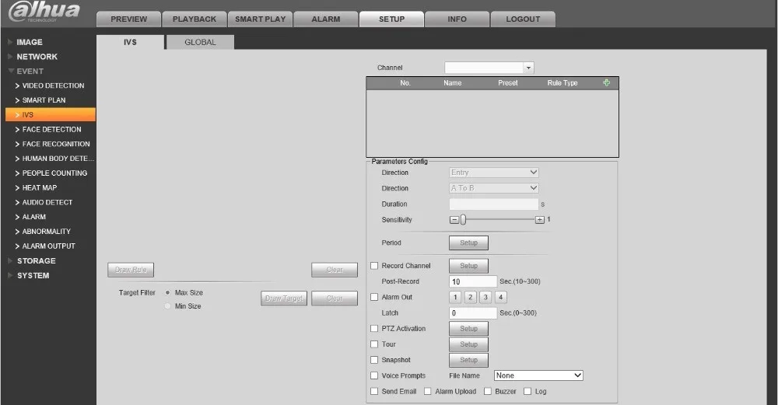Switch to SMART PLAY tab

(x=260, y=19)
